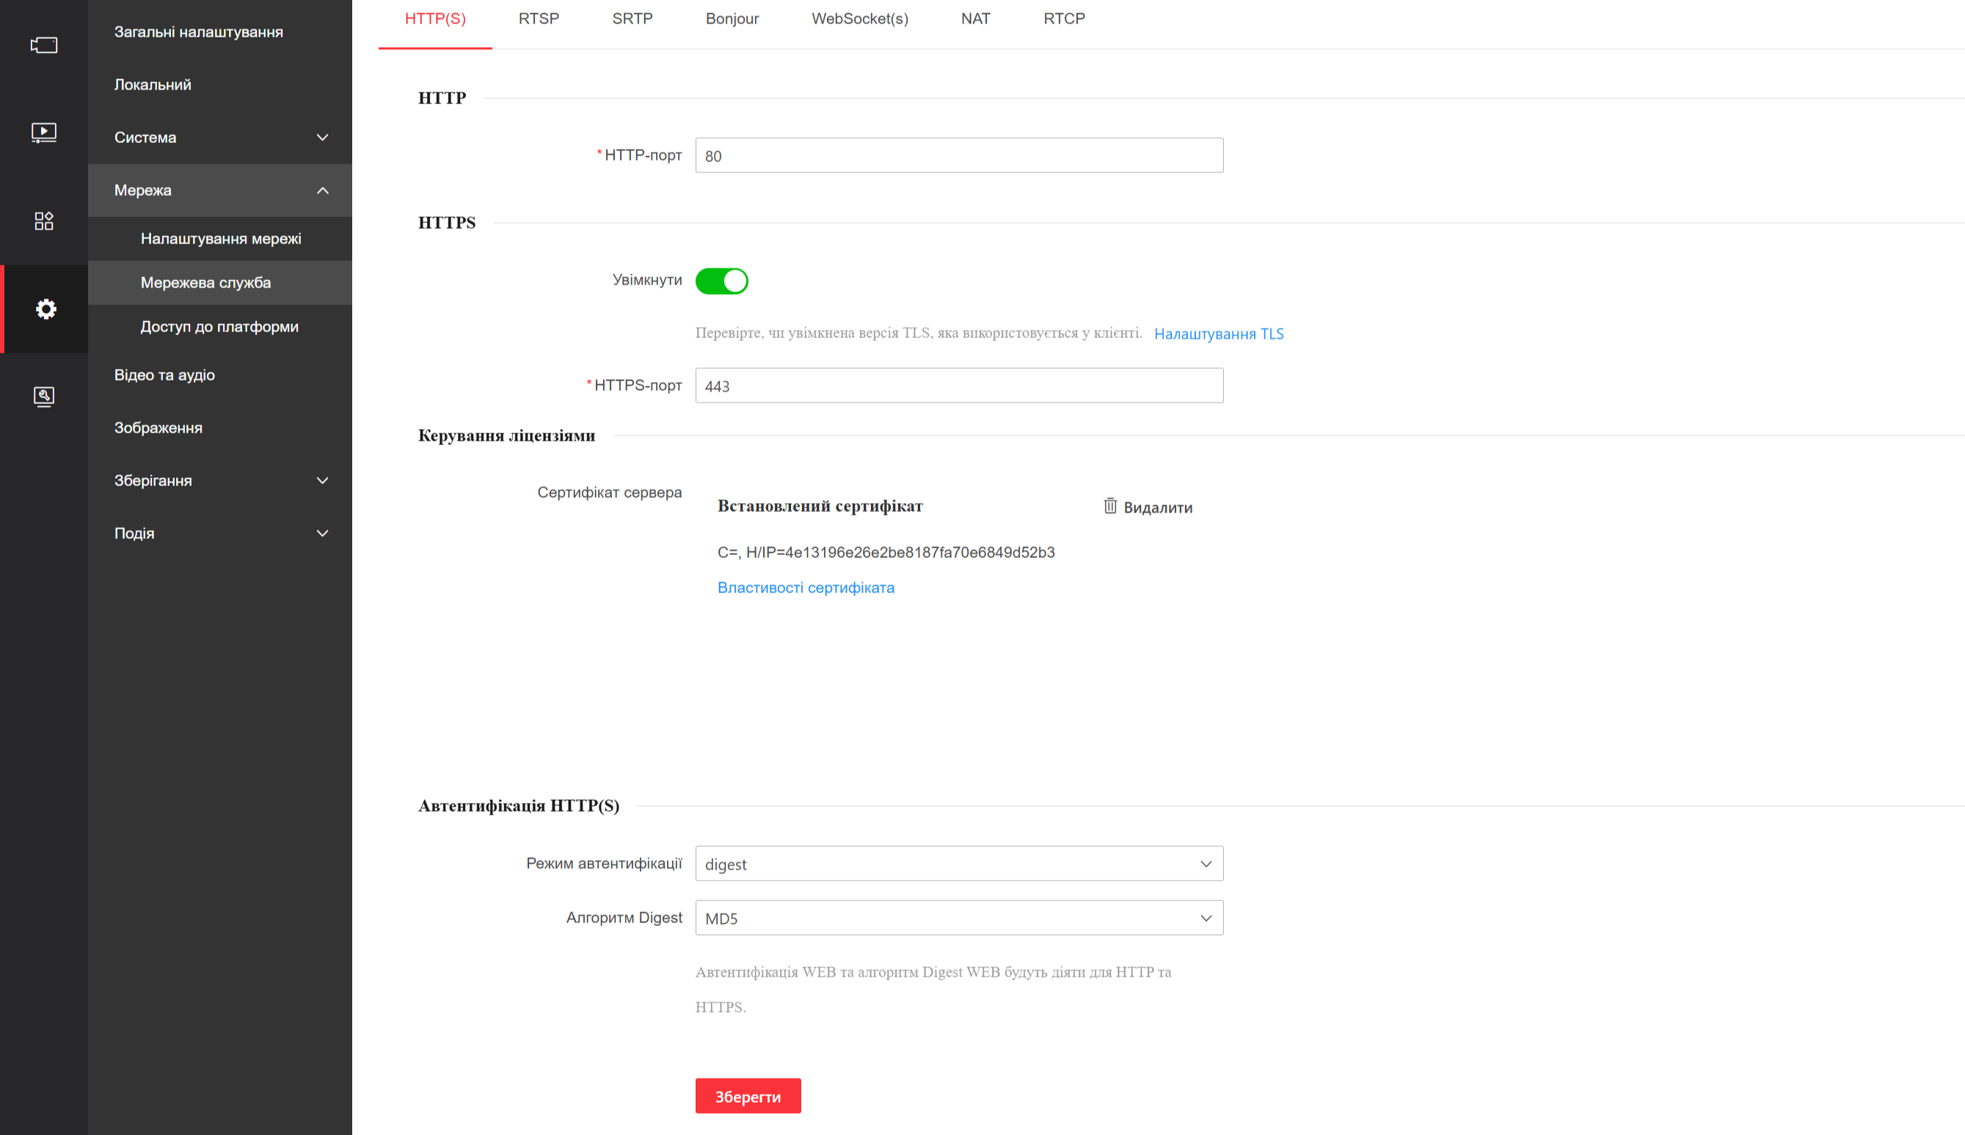The width and height of the screenshot is (1965, 1135).
Task: Switch to the RTSP tab
Action: [x=539, y=18]
